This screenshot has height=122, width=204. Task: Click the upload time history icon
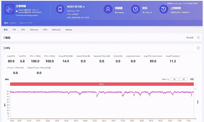click(164, 9)
